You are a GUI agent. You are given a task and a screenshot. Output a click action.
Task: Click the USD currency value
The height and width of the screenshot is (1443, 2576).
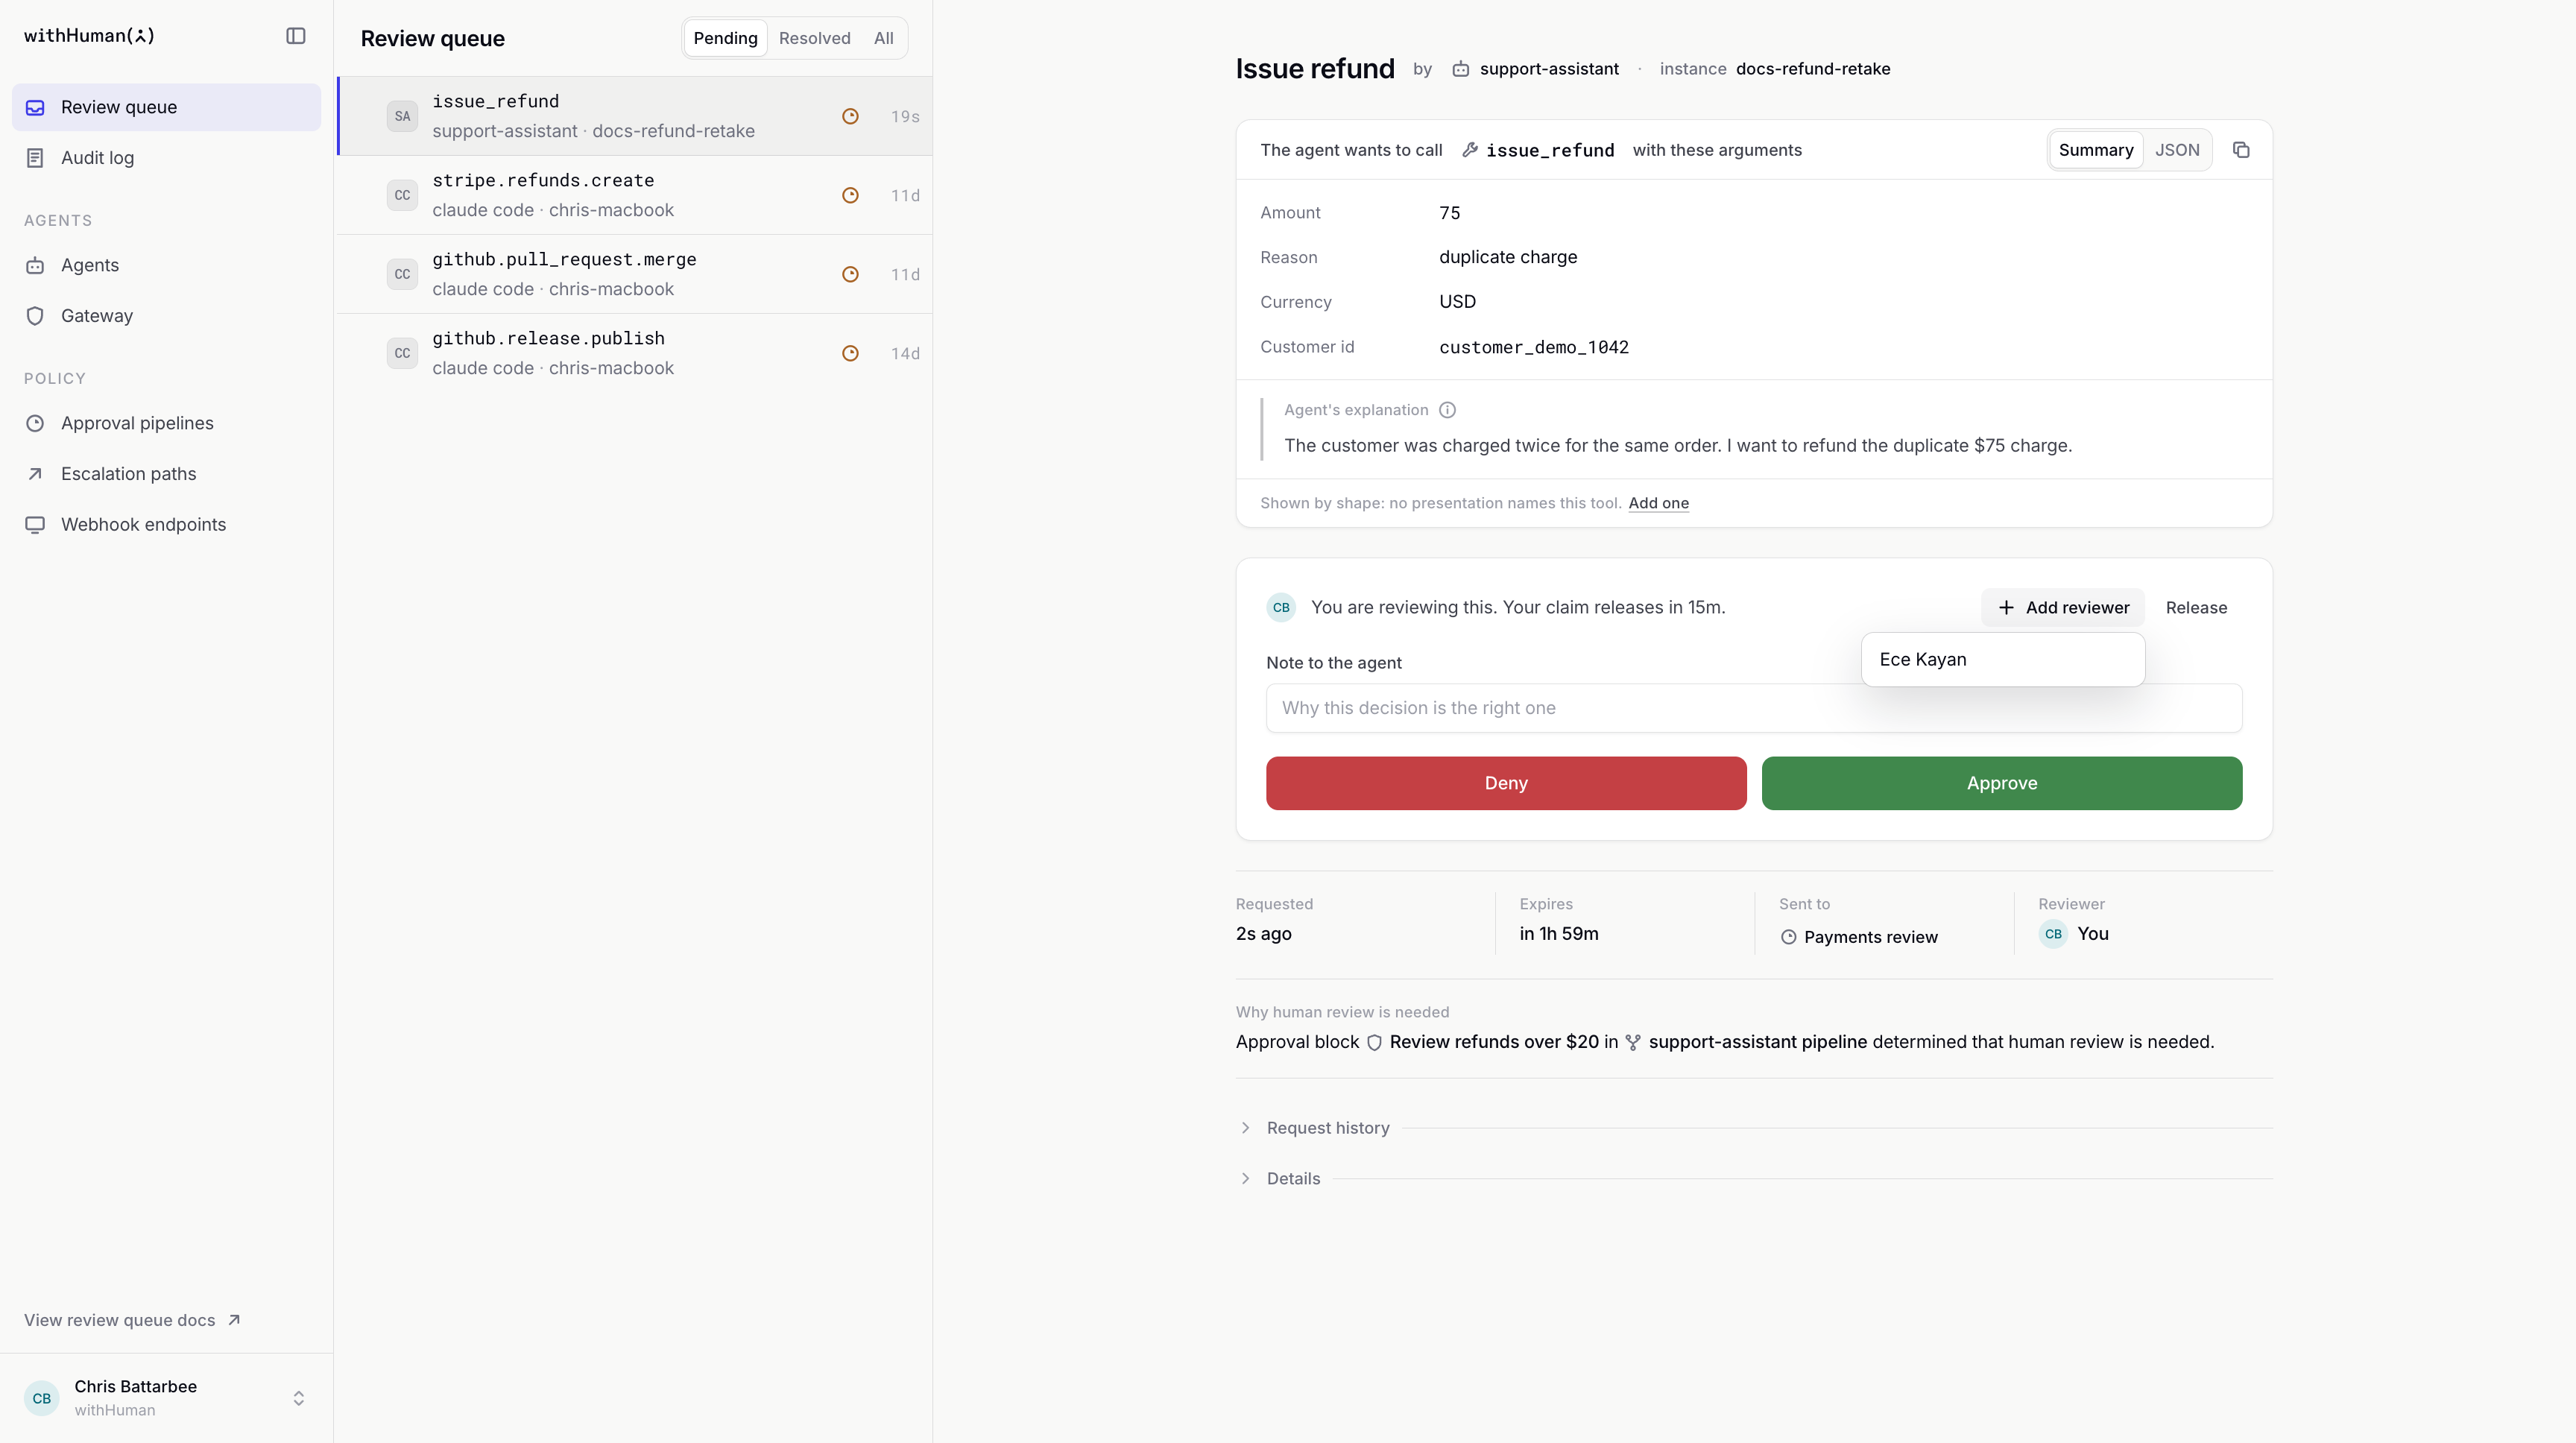coord(1457,302)
